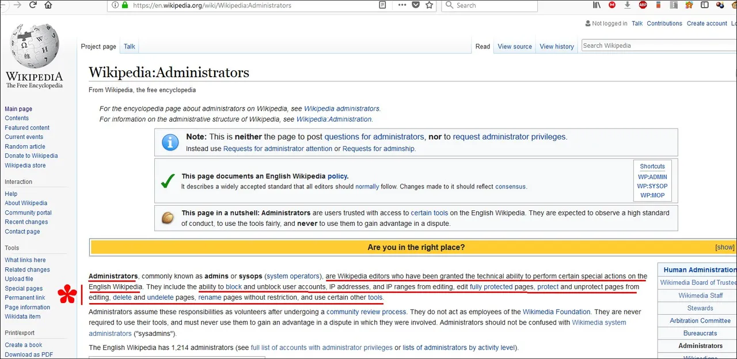Screen dimensions: 737x359
Task: Expand the 'Are you in the right place?' banner
Action: click(x=724, y=247)
